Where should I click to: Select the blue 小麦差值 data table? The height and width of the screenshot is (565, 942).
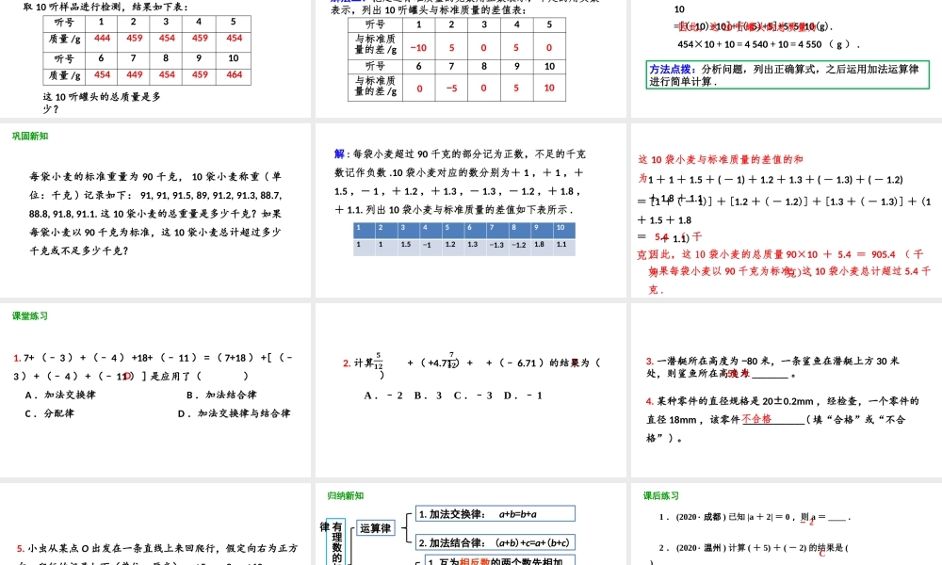(466, 235)
